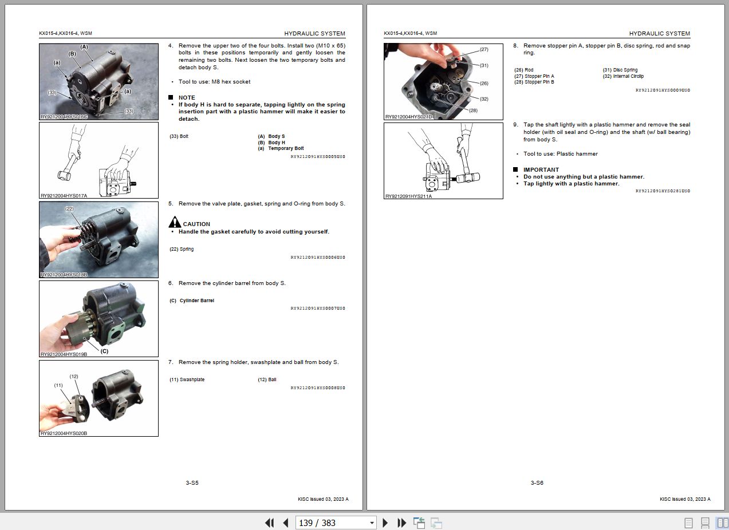Jump to the last page
This screenshot has width=729, height=530.
(402, 523)
